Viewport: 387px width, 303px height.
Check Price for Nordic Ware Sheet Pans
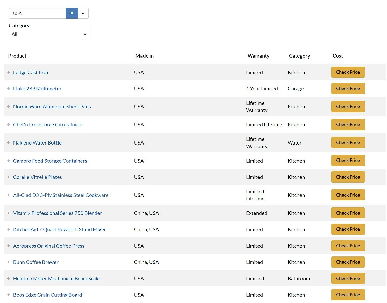pyautogui.click(x=348, y=106)
